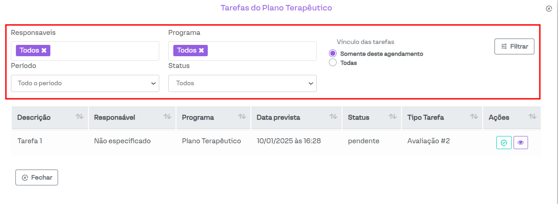Select 'Somente deste agendamento' radio option

[333, 53]
